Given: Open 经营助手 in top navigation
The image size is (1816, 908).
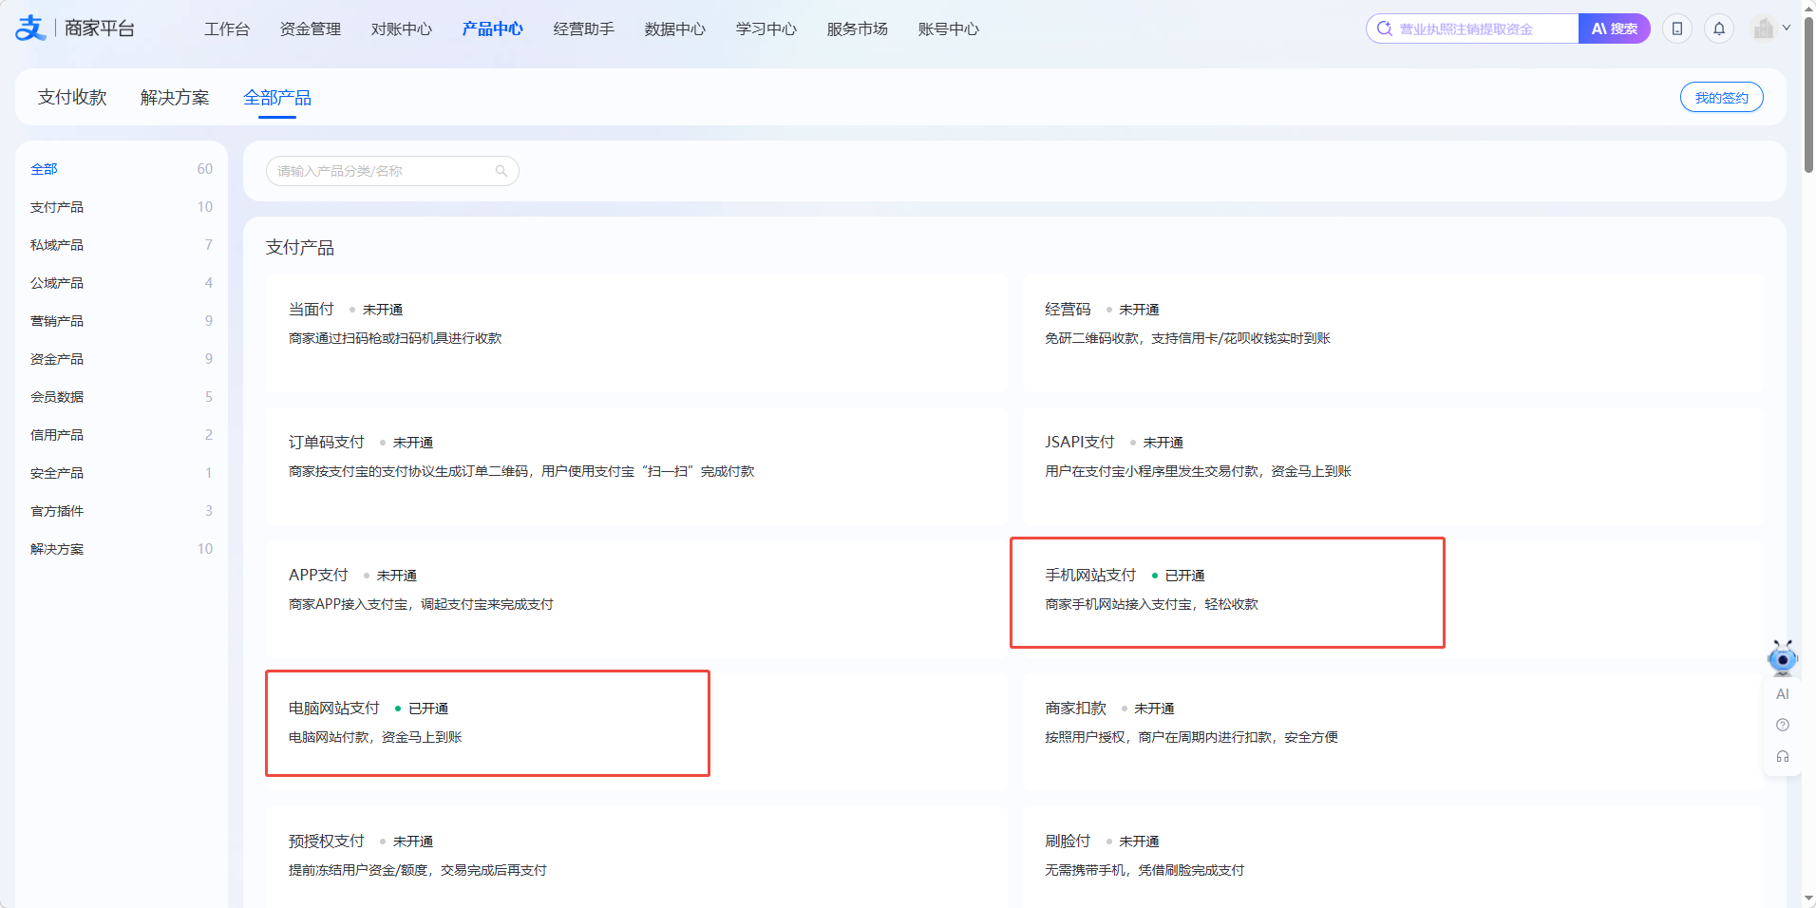Looking at the screenshot, I should point(584,29).
